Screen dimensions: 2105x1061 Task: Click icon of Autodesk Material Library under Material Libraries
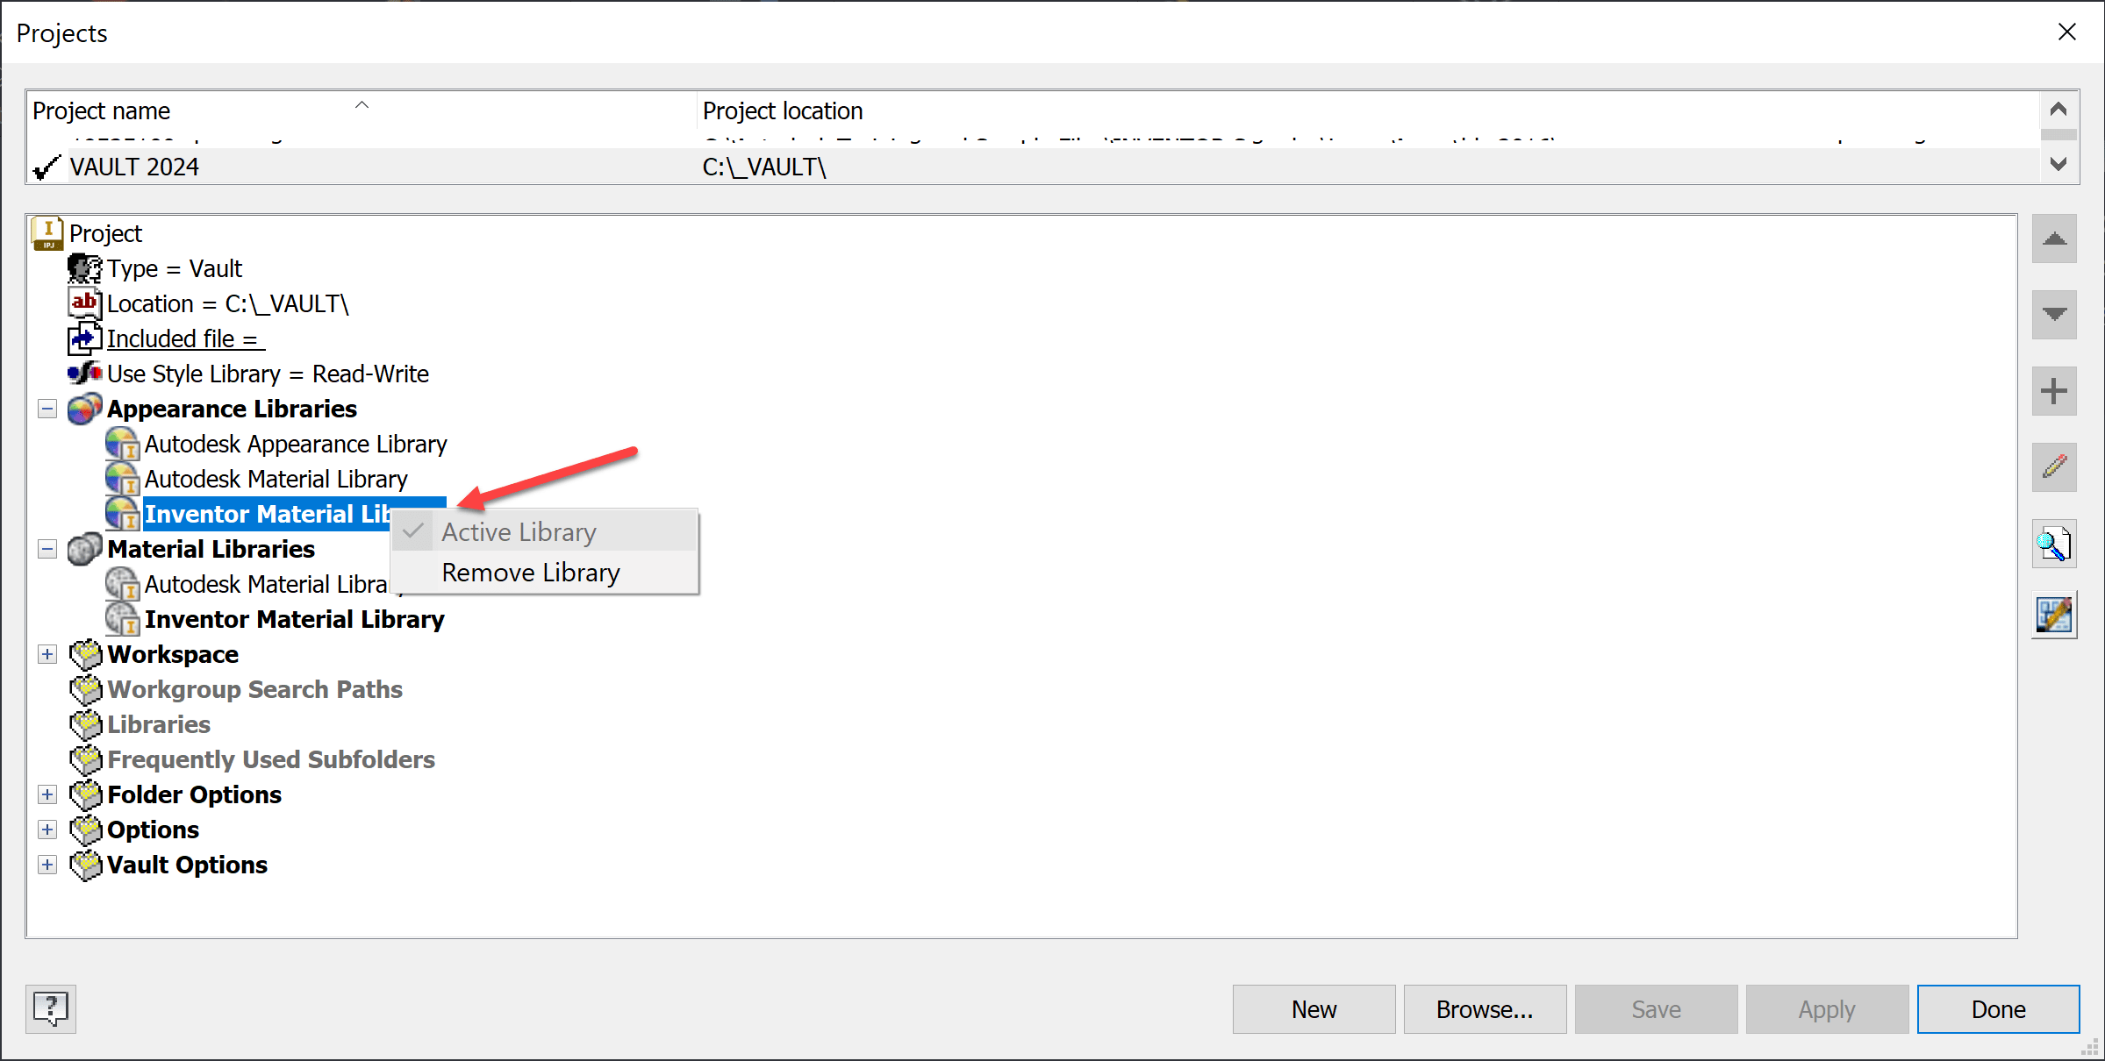pyautogui.click(x=123, y=584)
